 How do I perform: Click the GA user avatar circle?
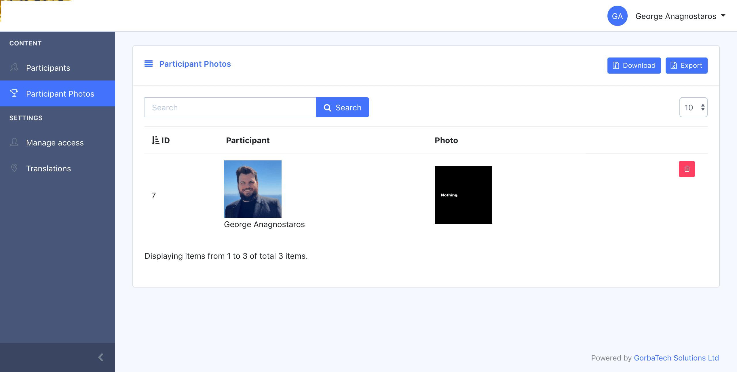pos(617,16)
